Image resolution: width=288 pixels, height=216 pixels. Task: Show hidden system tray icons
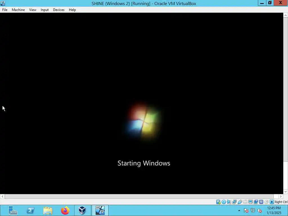coord(239,210)
